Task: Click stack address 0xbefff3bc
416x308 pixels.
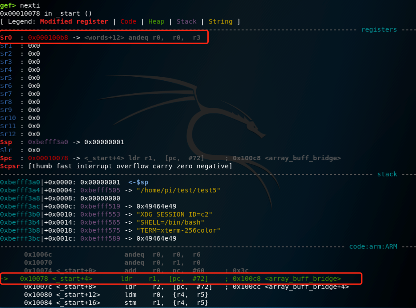Action: [20, 238]
